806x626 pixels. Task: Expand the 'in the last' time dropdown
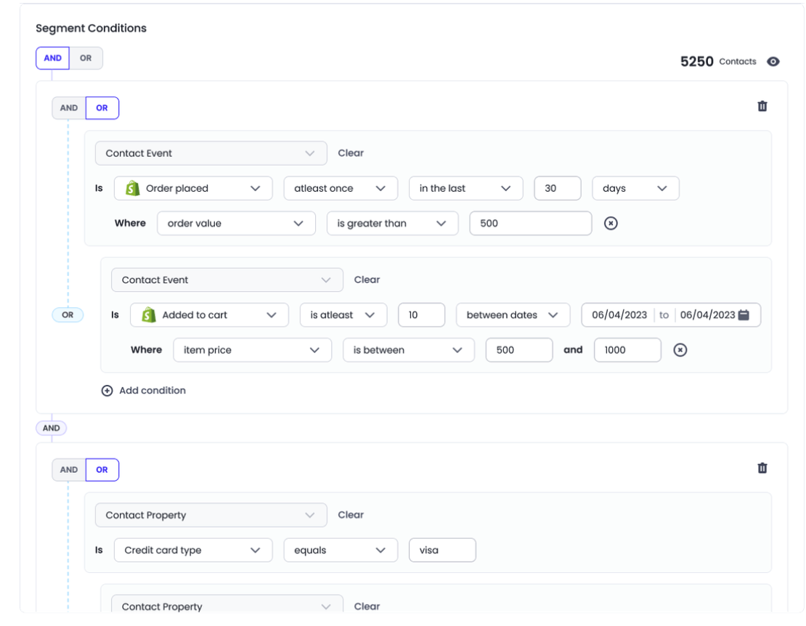click(x=465, y=188)
